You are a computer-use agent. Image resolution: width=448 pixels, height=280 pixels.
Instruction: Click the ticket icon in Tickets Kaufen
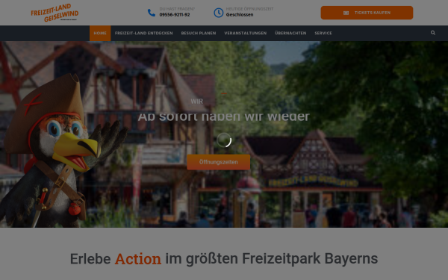pos(346,13)
